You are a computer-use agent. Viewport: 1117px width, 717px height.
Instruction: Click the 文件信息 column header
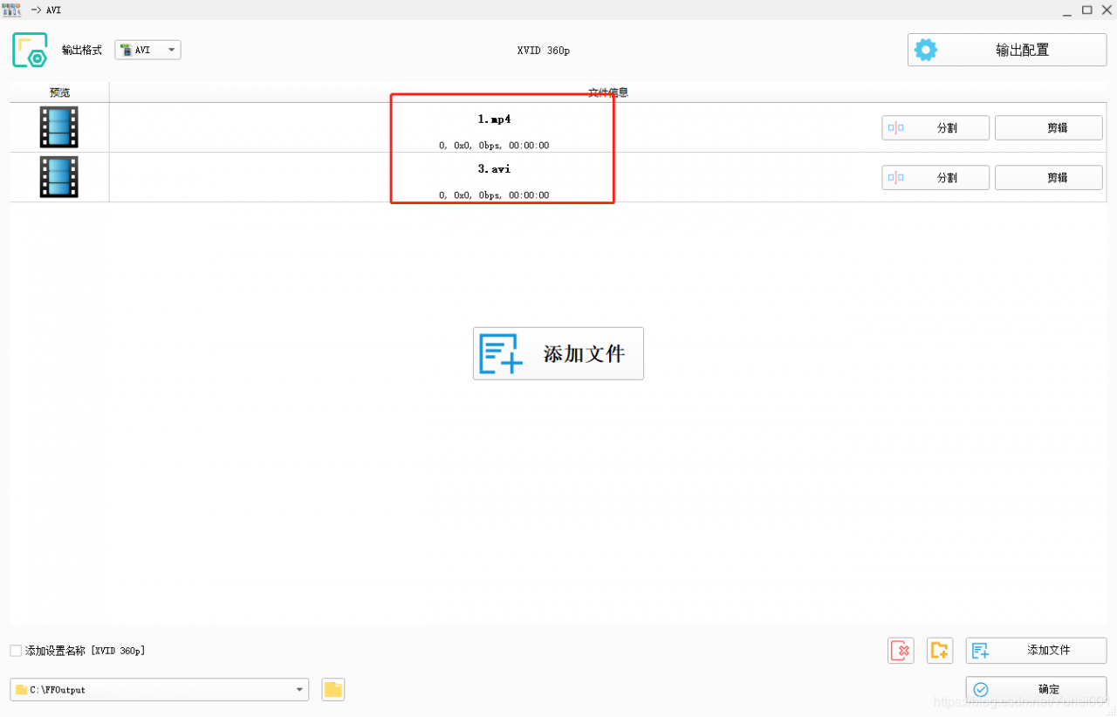point(608,92)
